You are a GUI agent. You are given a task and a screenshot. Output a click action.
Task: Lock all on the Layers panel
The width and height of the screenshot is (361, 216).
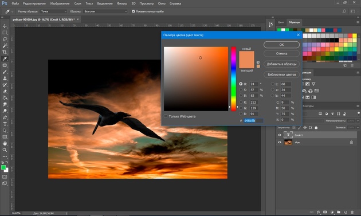[x=316, y=127]
